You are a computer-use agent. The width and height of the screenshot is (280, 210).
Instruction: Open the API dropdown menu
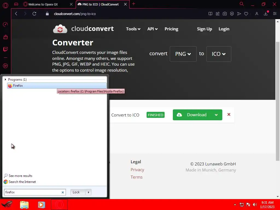click(x=152, y=29)
